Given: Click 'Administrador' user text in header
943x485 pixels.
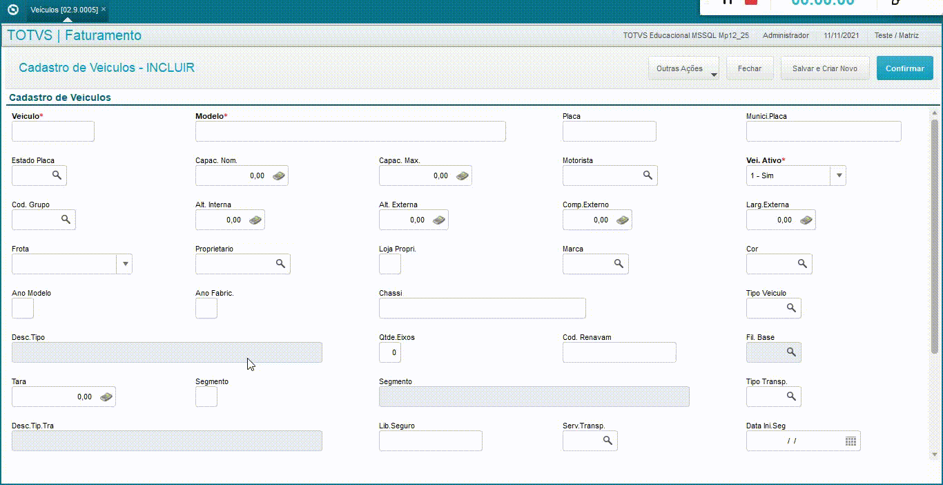Looking at the screenshot, I should [x=786, y=35].
